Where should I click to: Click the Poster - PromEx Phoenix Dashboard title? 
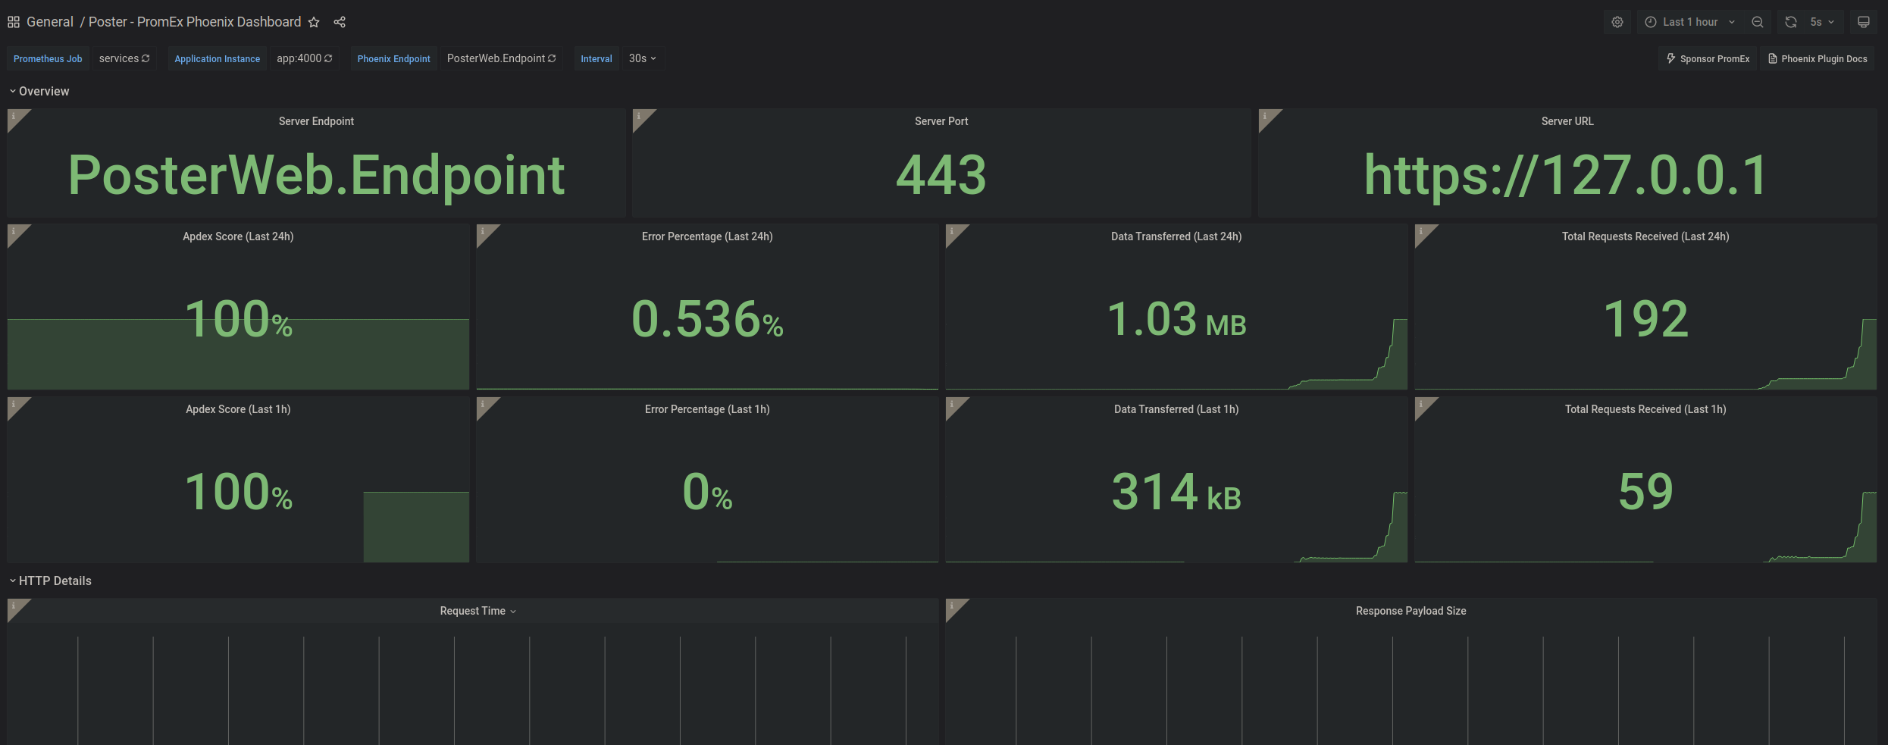click(195, 22)
